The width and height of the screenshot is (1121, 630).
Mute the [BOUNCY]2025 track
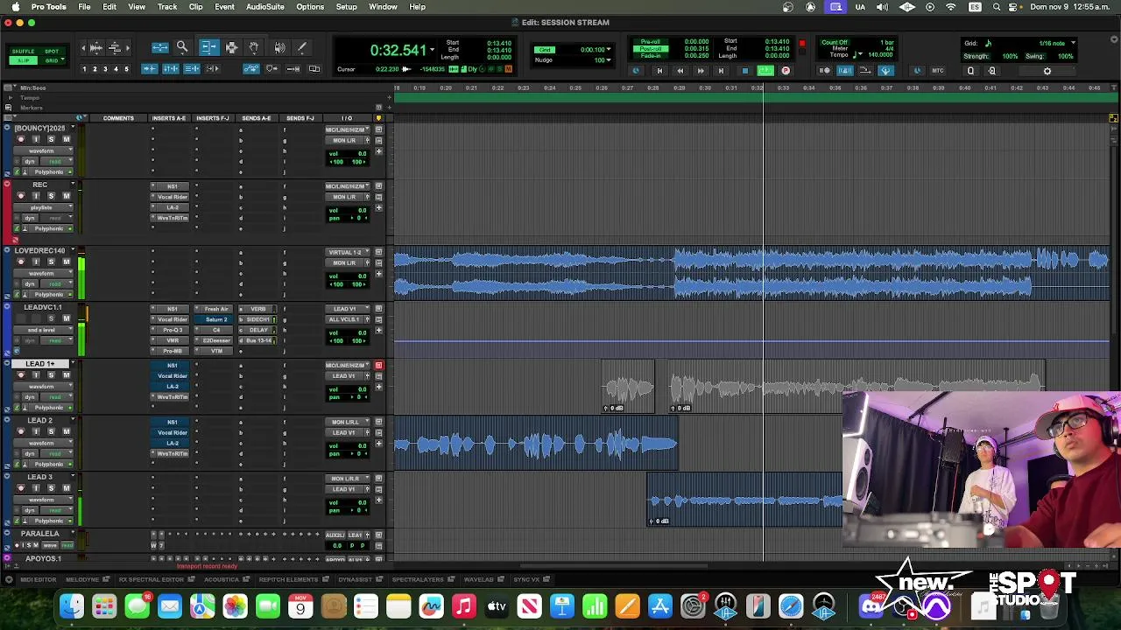(x=66, y=139)
